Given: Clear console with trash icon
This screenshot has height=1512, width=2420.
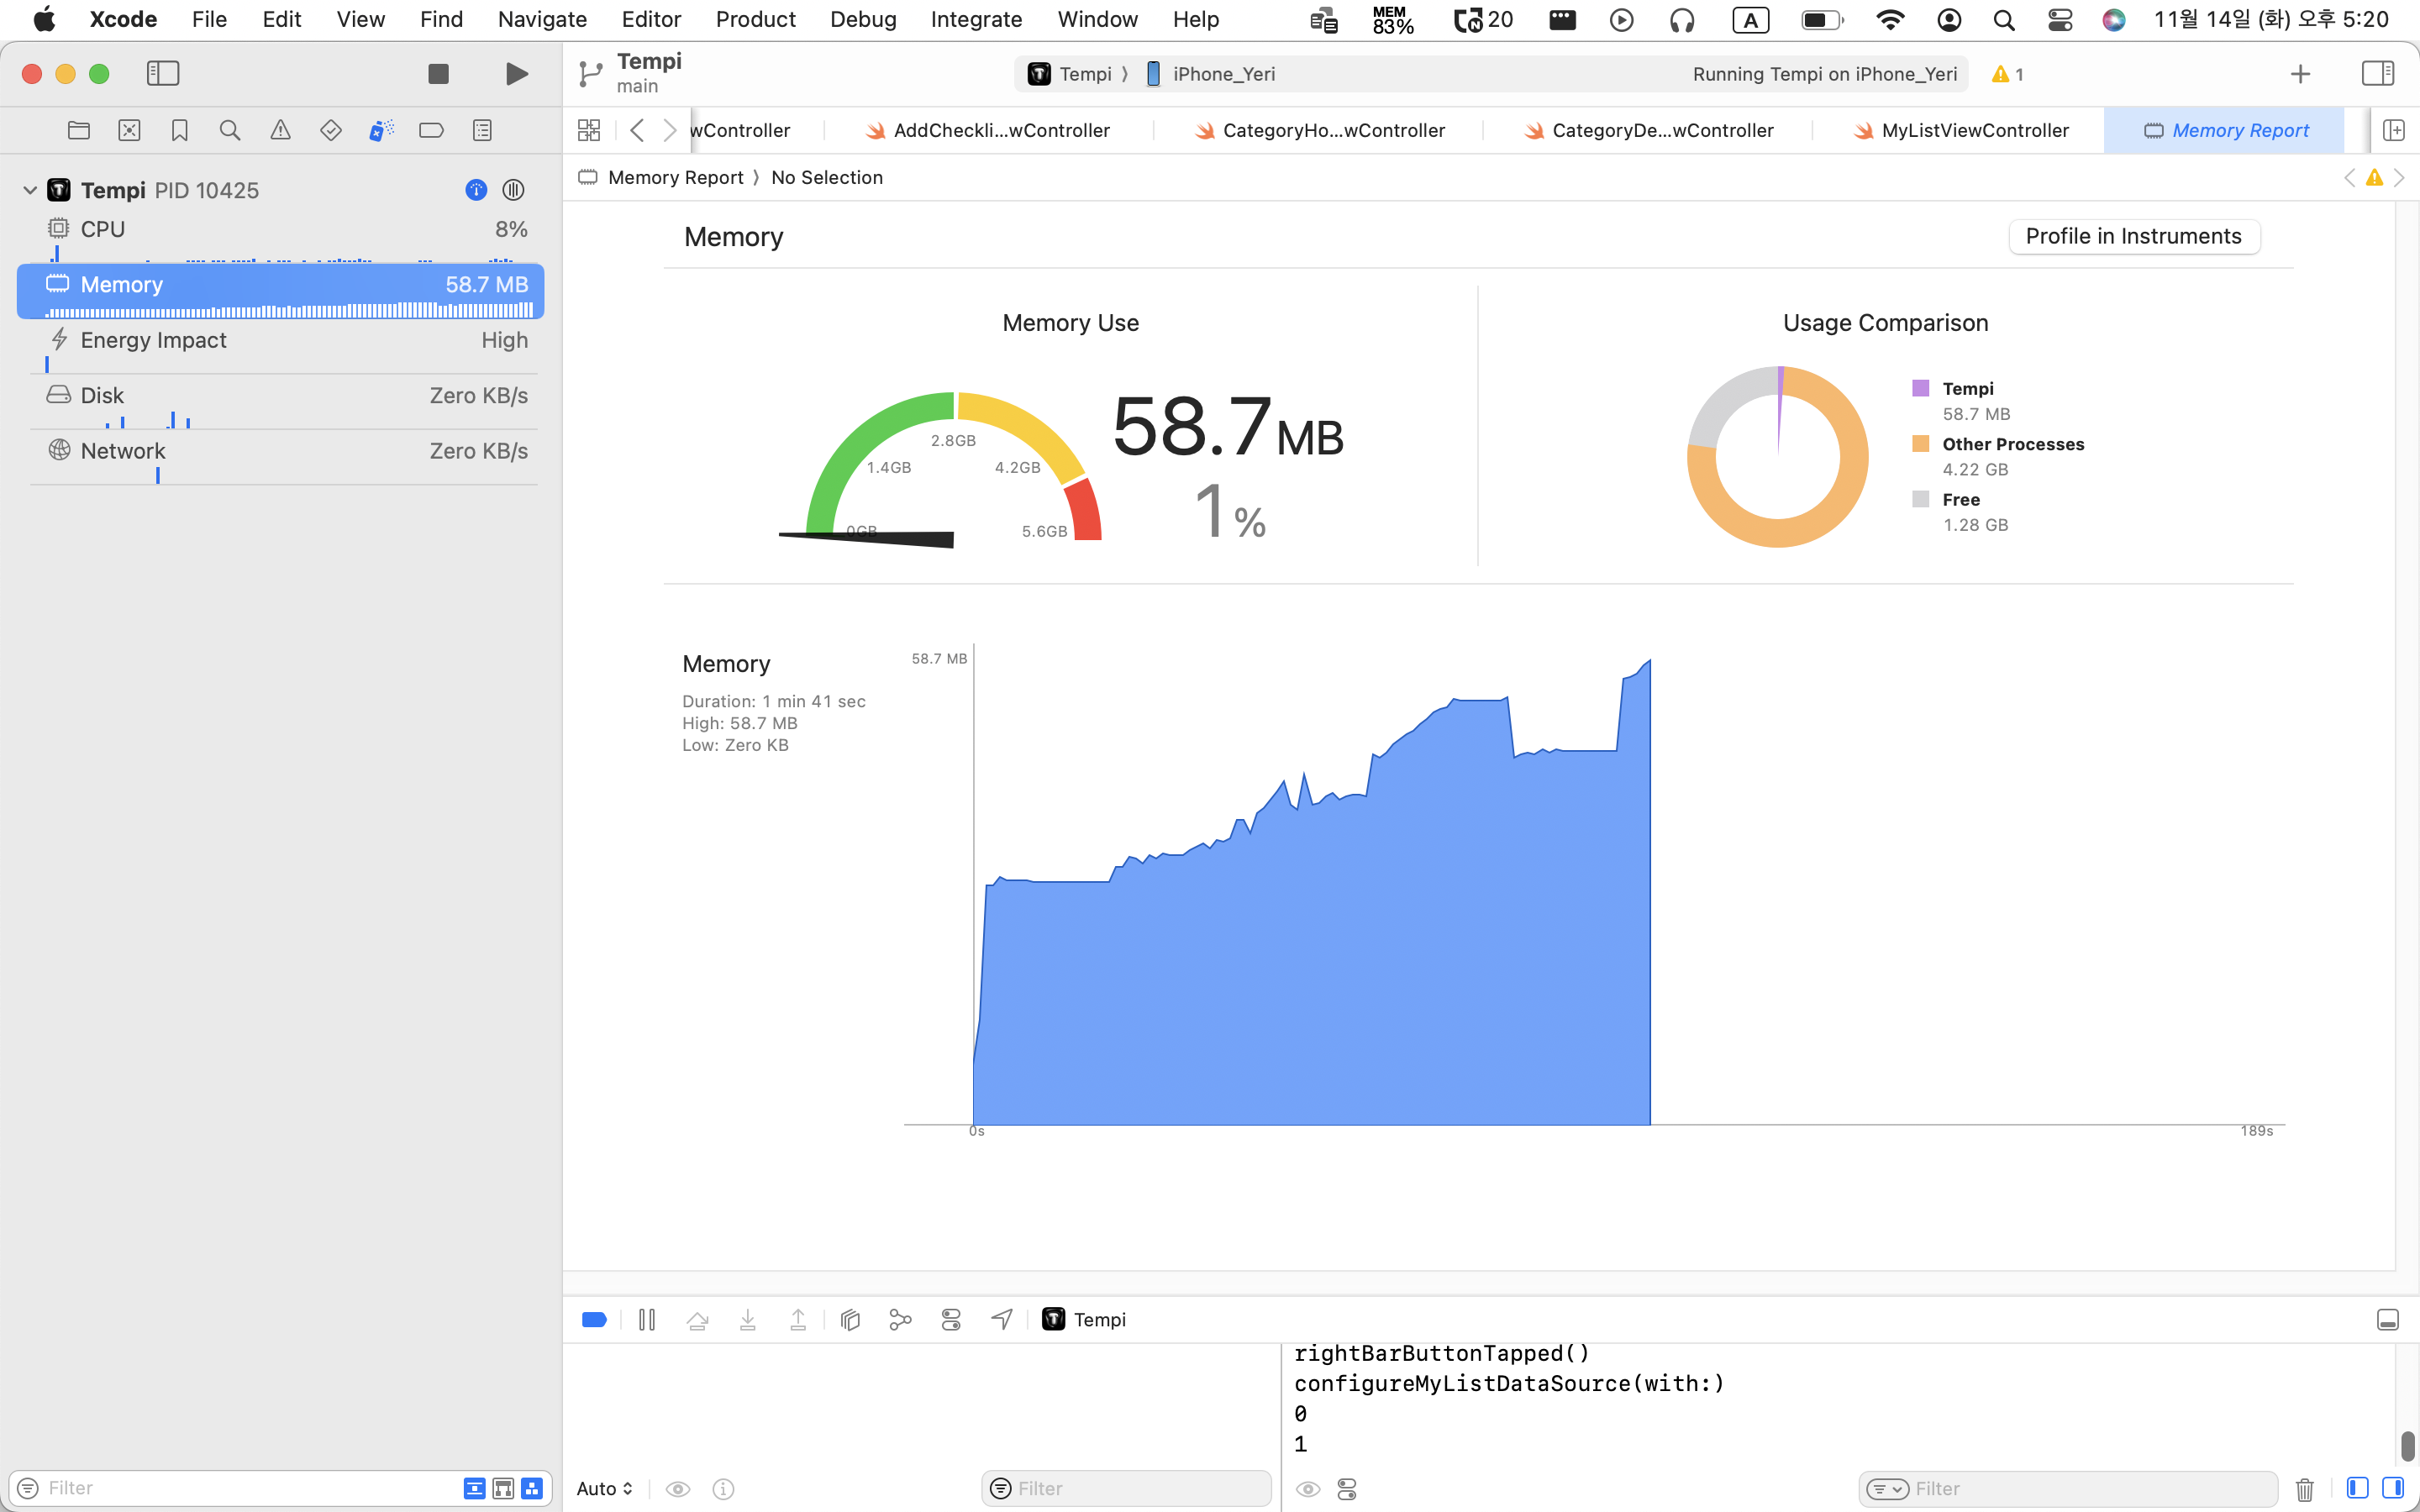Looking at the screenshot, I should (x=2304, y=1489).
